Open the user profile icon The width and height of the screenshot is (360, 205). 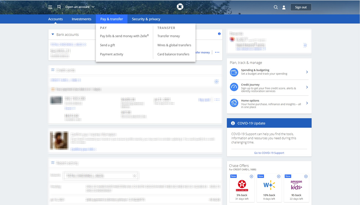point(284,7)
